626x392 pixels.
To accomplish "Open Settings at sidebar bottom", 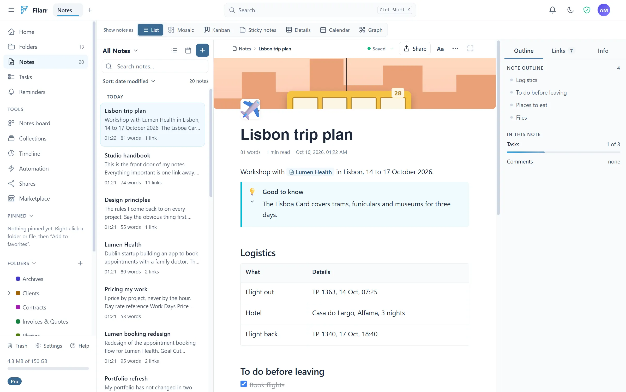I will pyautogui.click(x=49, y=346).
